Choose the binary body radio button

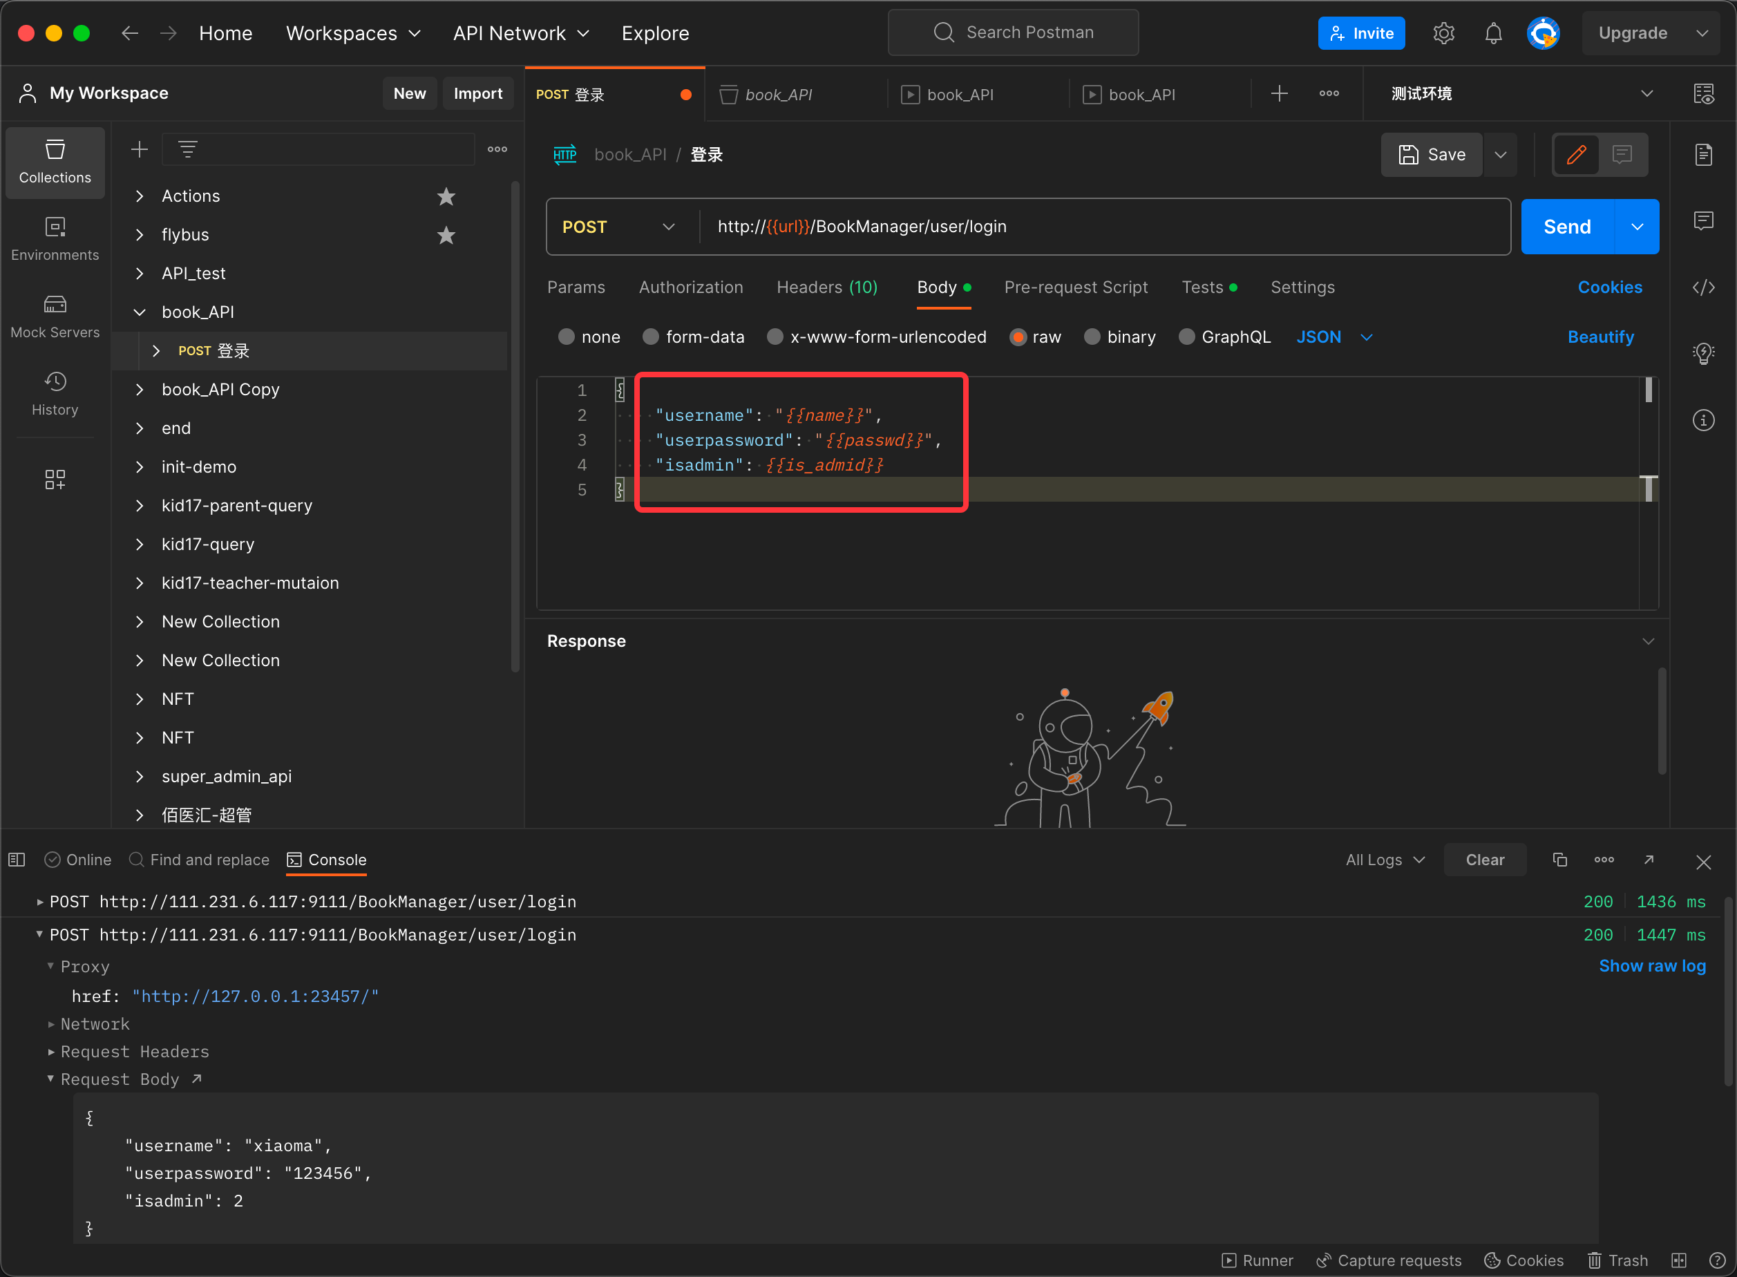click(1092, 337)
